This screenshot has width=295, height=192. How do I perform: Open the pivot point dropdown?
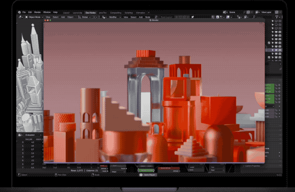[x=95, y=17]
